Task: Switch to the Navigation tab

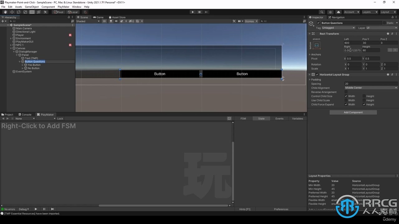Action: tap(336, 17)
